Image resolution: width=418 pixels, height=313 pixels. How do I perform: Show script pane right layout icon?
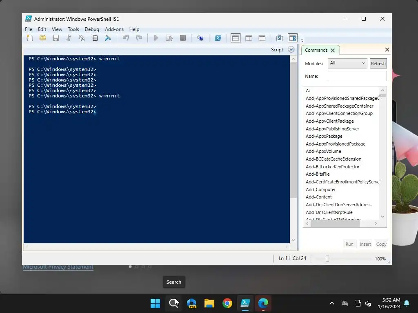249,38
